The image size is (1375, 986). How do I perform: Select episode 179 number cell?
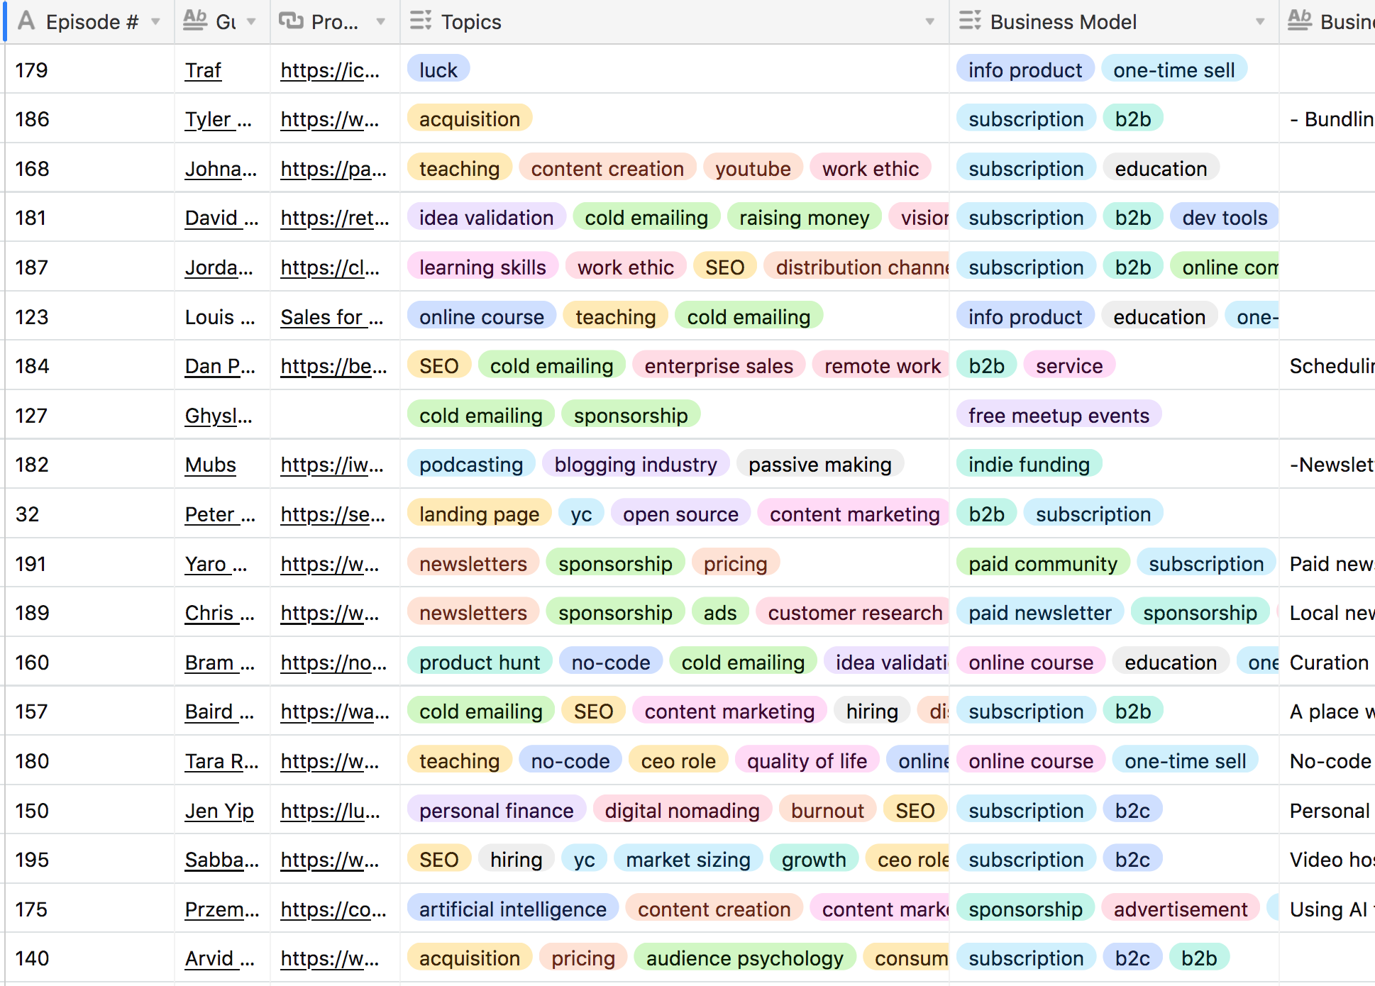pyautogui.click(x=32, y=70)
